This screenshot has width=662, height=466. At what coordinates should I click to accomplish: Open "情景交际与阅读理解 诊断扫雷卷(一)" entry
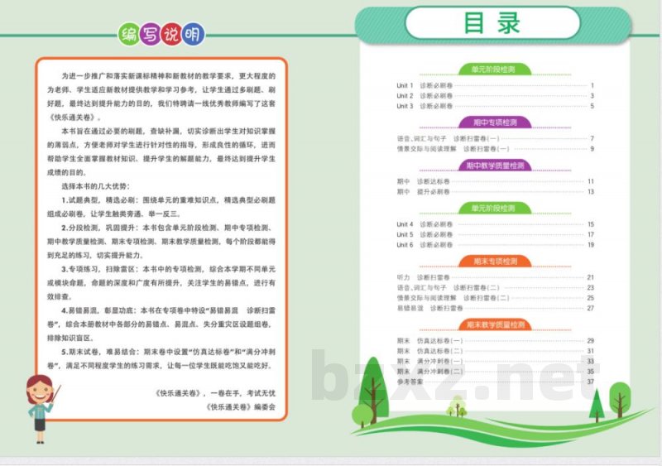pyautogui.click(x=495, y=149)
